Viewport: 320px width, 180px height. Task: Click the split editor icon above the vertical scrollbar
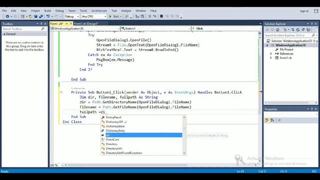pyautogui.click(x=260, y=33)
